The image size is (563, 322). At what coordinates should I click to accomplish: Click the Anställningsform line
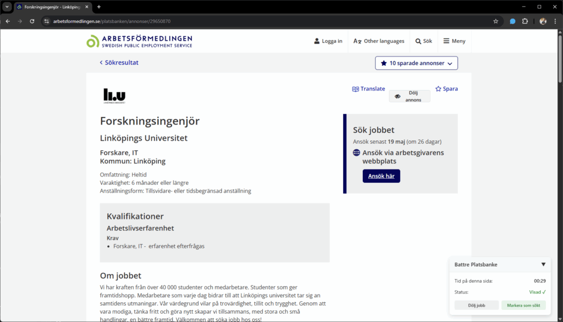click(175, 191)
